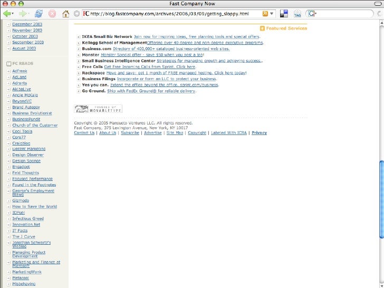Click the red Stop loading icon

coord(52,14)
